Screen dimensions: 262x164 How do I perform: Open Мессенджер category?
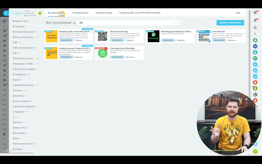pyautogui.click(x=19, y=133)
